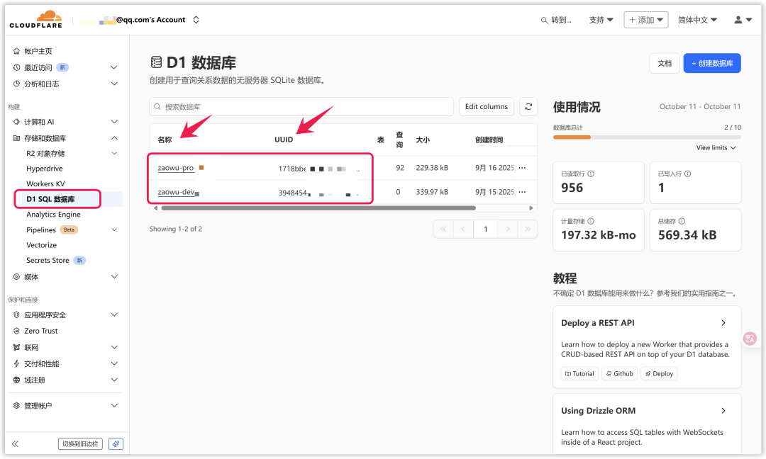The height and width of the screenshot is (459, 766).
Task: Open more actions for zaowu-pro row
Action: tap(522, 168)
